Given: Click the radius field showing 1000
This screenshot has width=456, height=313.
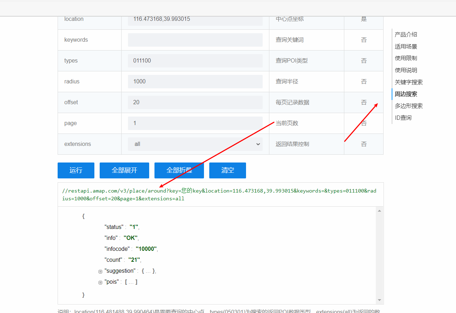Looking at the screenshot, I should [195, 82].
